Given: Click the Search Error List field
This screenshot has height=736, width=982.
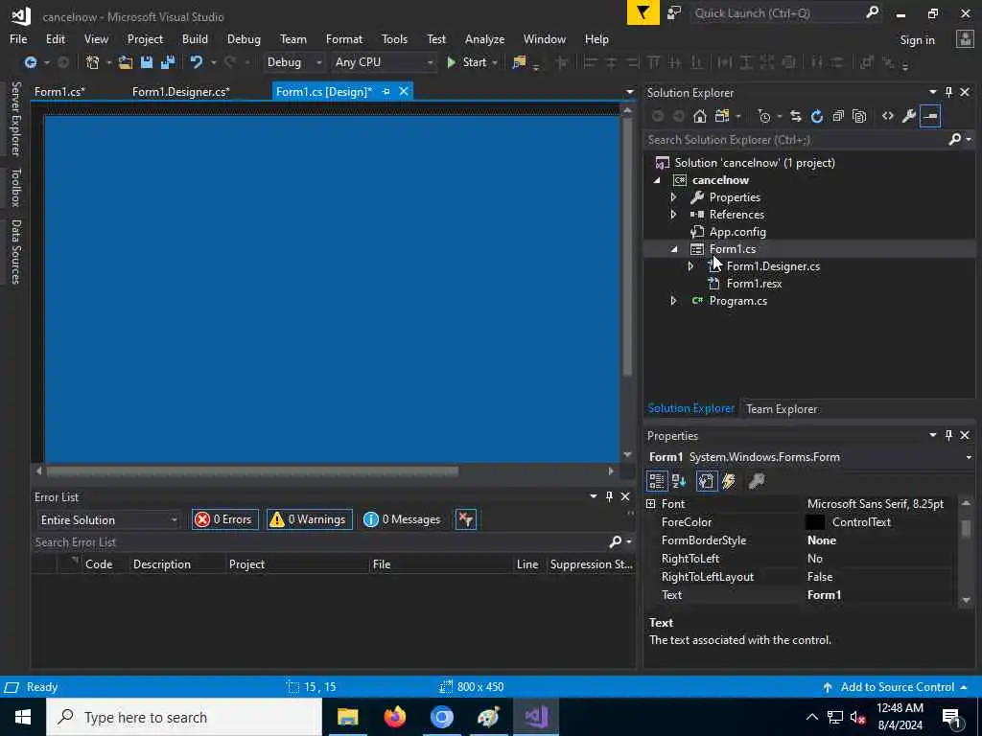Looking at the screenshot, I should coord(319,542).
